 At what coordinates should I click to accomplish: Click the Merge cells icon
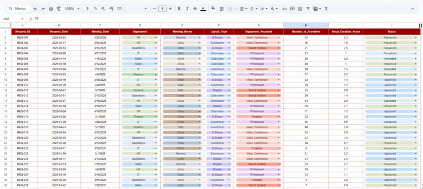[x=230, y=9]
